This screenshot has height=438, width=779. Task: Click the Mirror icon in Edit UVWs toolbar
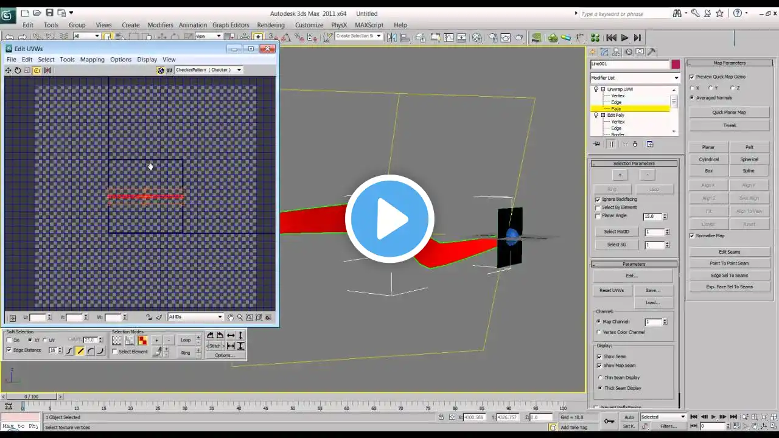(47, 71)
